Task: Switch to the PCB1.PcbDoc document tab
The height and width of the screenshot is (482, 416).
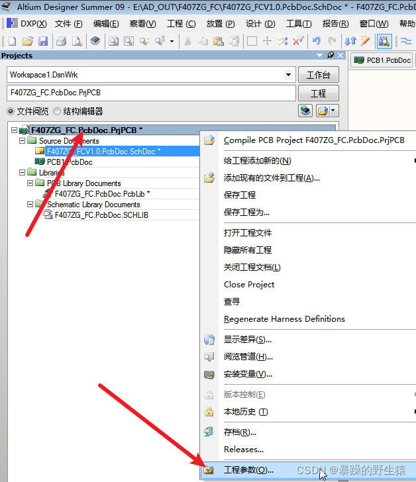Action: (382, 60)
